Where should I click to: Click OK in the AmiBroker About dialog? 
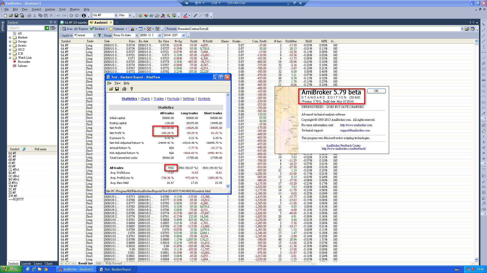[x=376, y=91]
